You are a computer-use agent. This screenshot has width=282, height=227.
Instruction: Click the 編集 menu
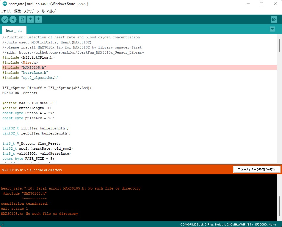click(17, 11)
